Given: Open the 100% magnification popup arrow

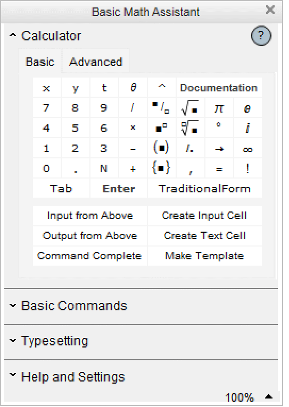Looking at the screenshot, I should coord(269,397).
